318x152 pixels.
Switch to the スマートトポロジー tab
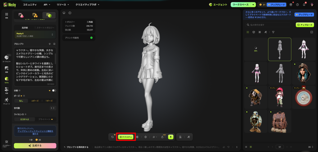tap(45, 28)
